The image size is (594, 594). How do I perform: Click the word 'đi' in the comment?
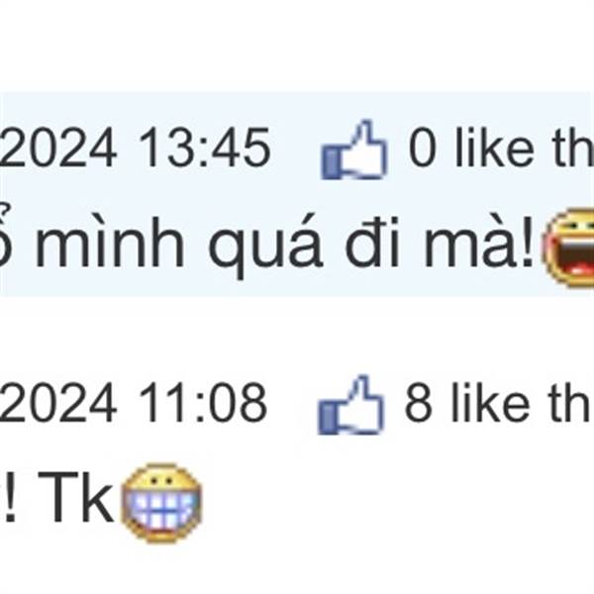tap(372, 243)
